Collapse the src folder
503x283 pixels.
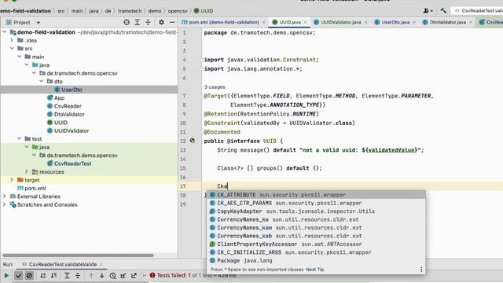[x=12, y=49]
